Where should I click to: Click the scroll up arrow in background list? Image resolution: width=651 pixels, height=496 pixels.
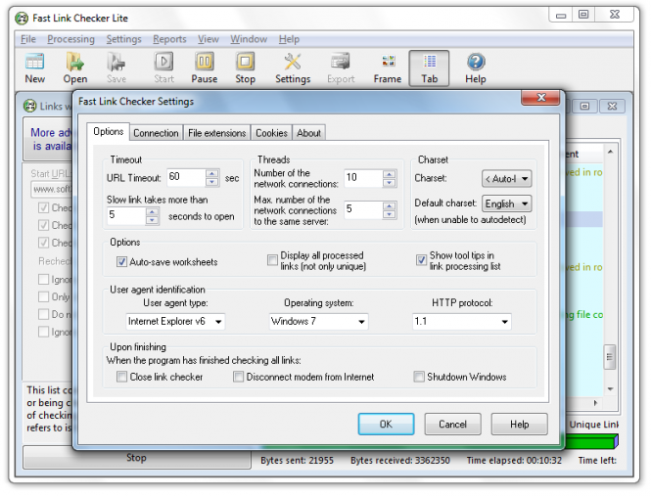pyautogui.click(x=610, y=152)
